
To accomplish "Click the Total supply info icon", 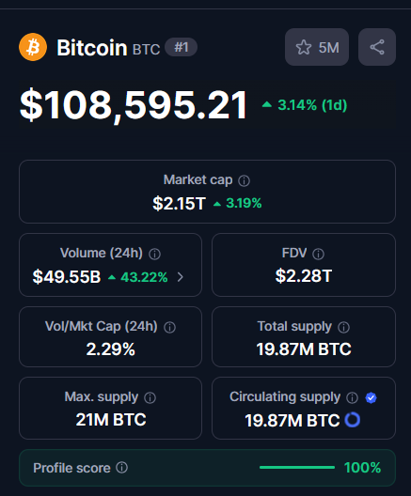I will pyautogui.click(x=343, y=328).
